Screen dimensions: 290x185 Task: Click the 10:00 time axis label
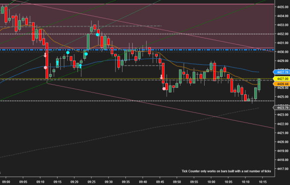211,182
